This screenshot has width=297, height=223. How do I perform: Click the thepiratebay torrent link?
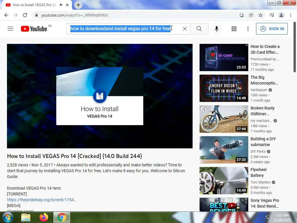point(42,200)
